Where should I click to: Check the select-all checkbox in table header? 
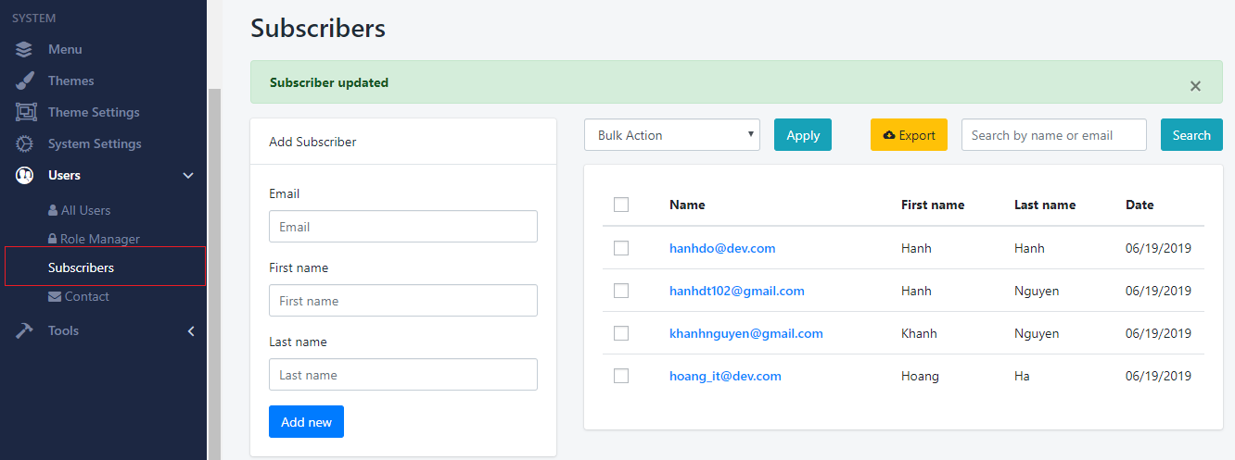pyautogui.click(x=621, y=205)
